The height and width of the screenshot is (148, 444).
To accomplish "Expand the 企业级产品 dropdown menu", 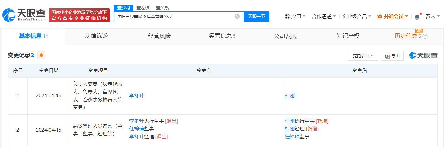I will (357, 17).
